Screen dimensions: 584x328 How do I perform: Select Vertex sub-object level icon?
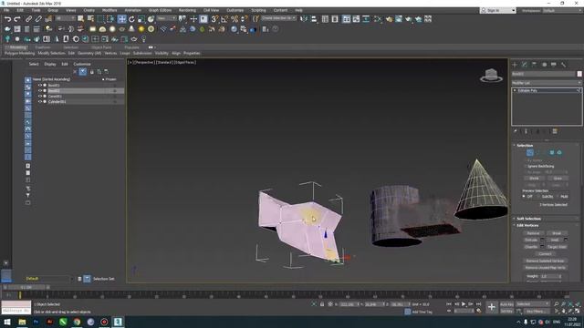pyautogui.click(x=530, y=152)
